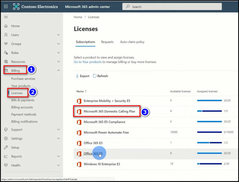Open Your products in Billing menu
Screen dimensions: 239x182
(21, 86)
